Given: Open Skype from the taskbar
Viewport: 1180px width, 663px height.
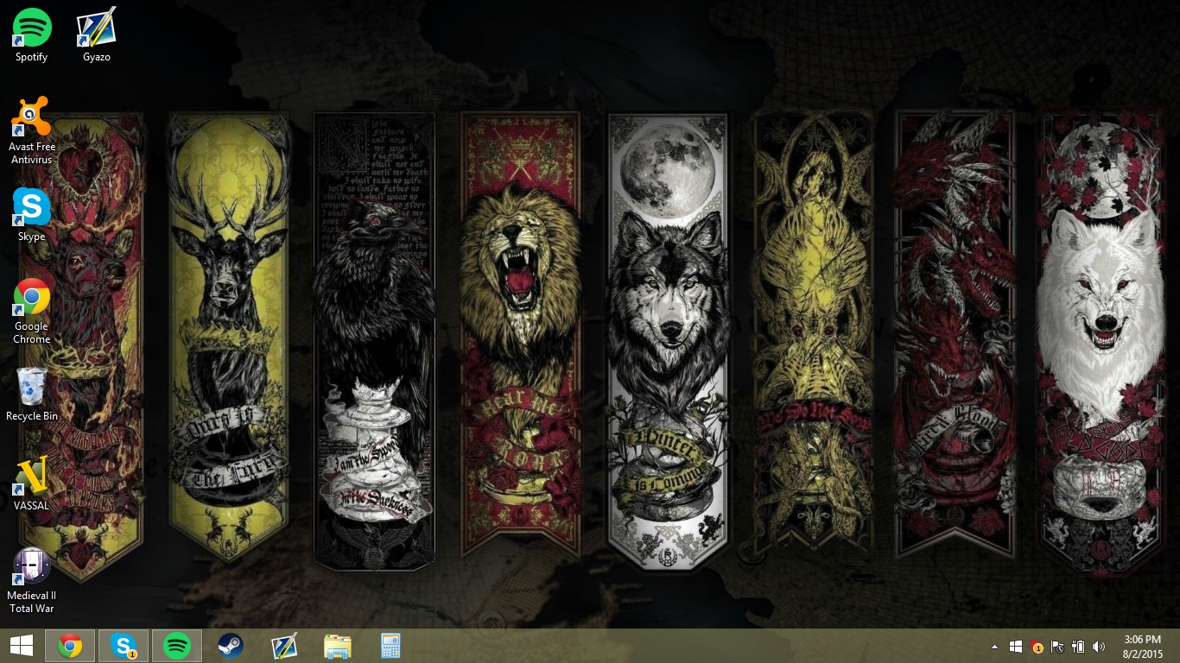Looking at the screenshot, I should pyautogui.click(x=124, y=646).
